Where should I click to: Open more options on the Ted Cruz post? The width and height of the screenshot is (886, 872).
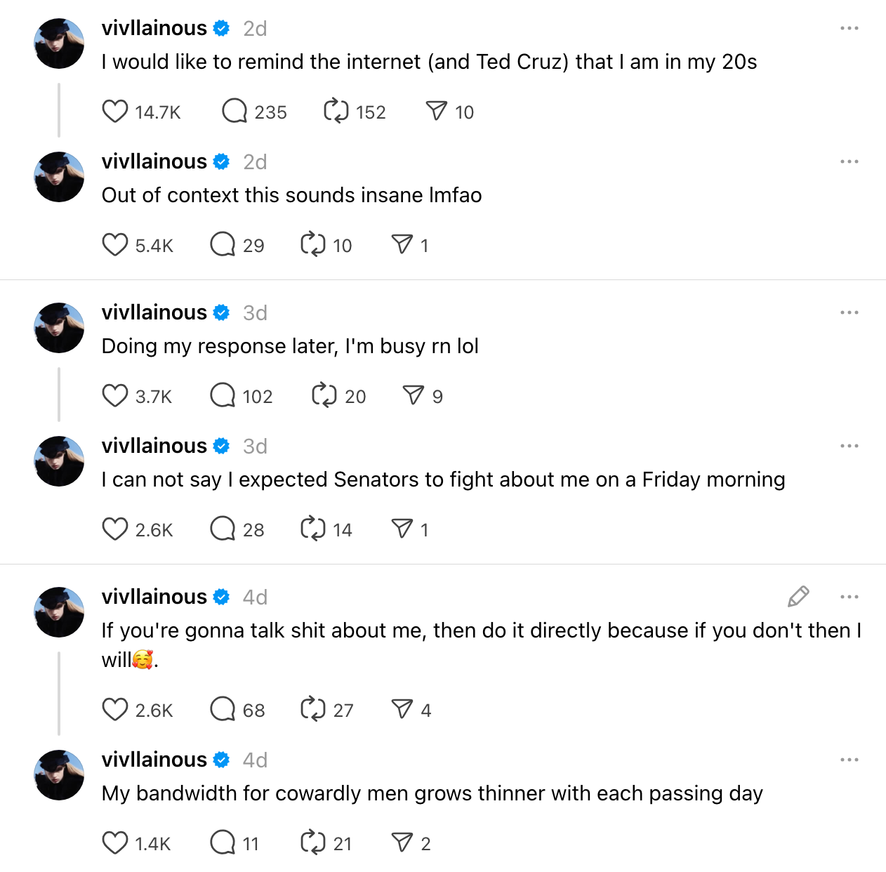(x=849, y=28)
